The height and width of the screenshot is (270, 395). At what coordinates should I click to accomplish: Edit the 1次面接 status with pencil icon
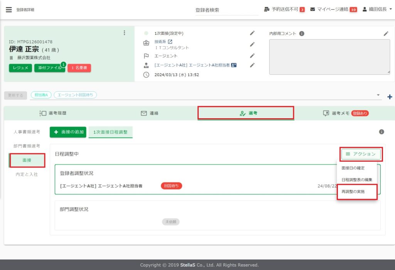tap(252, 34)
